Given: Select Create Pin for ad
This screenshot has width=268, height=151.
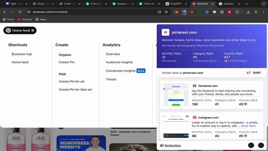Looking at the screenshot, I should [x=72, y=81].
